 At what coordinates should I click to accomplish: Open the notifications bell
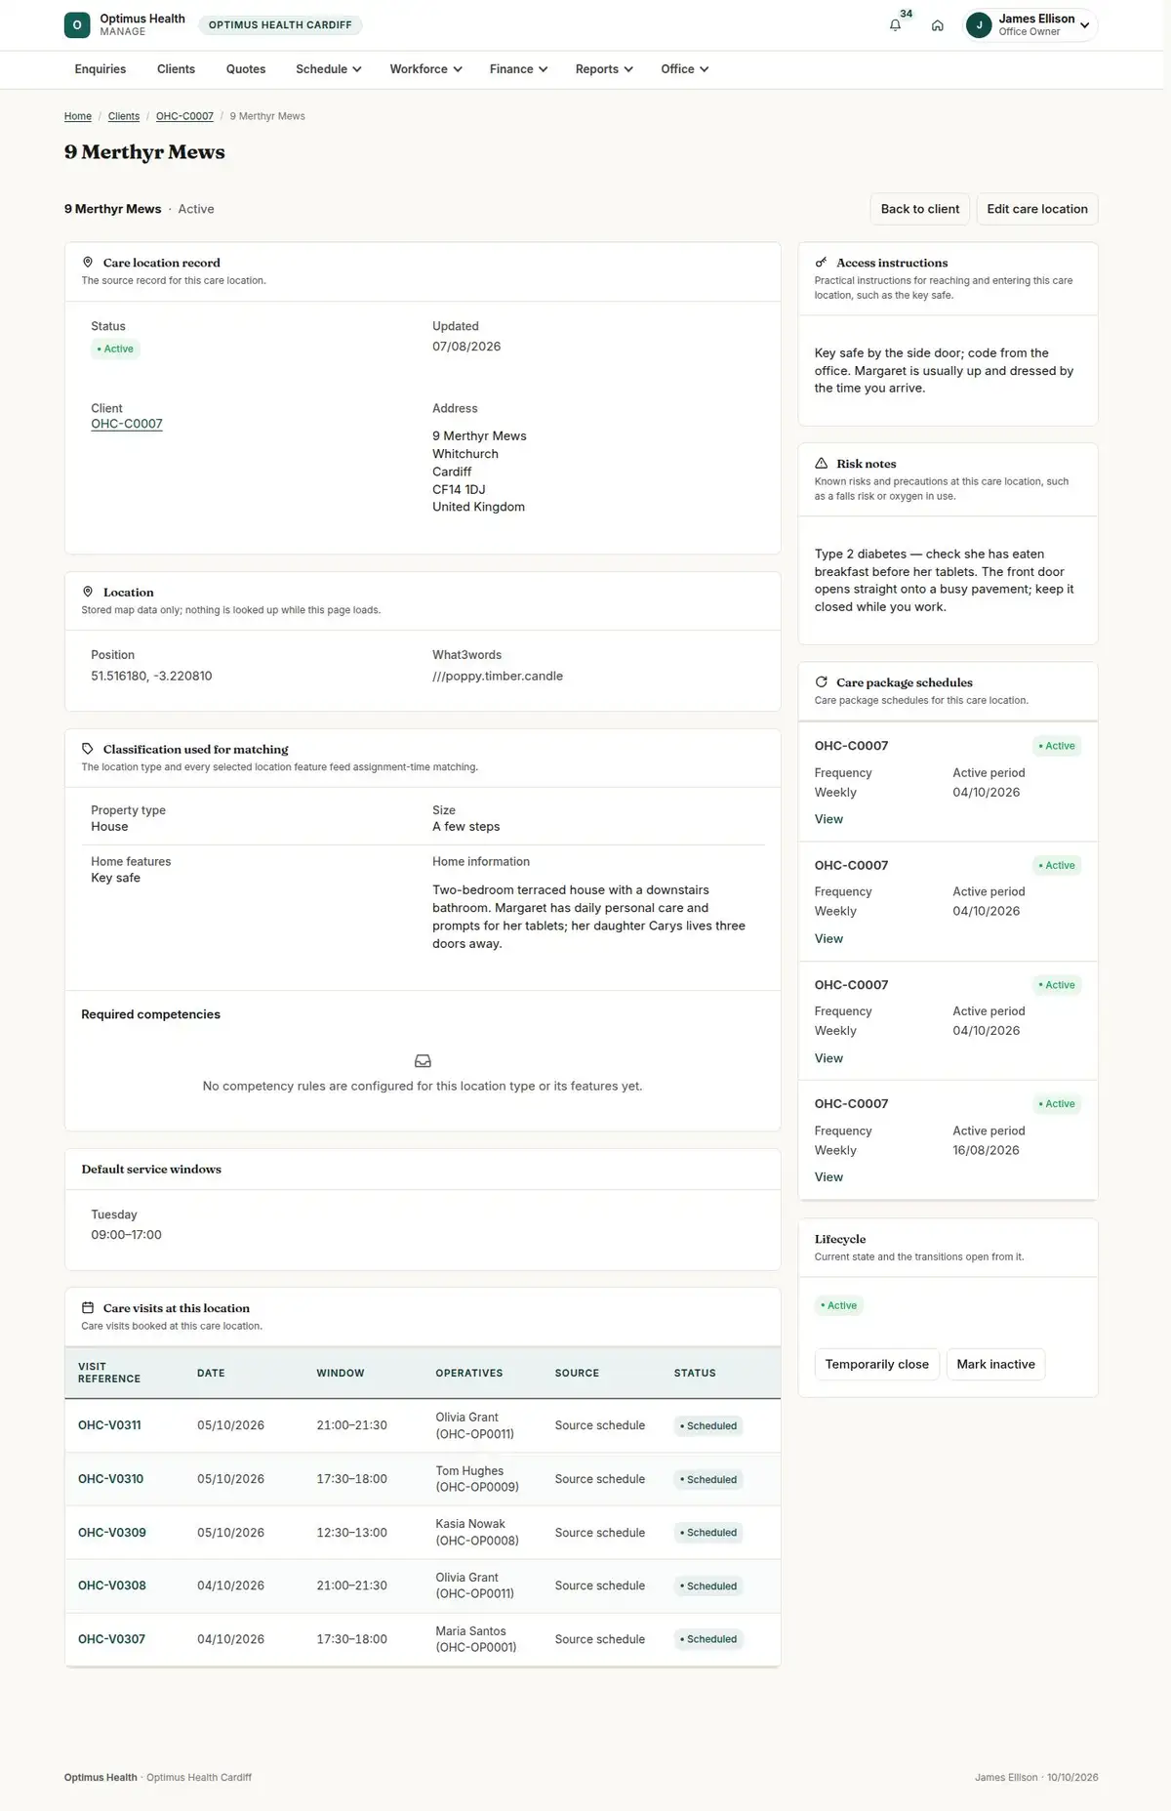tap(895, 25)
